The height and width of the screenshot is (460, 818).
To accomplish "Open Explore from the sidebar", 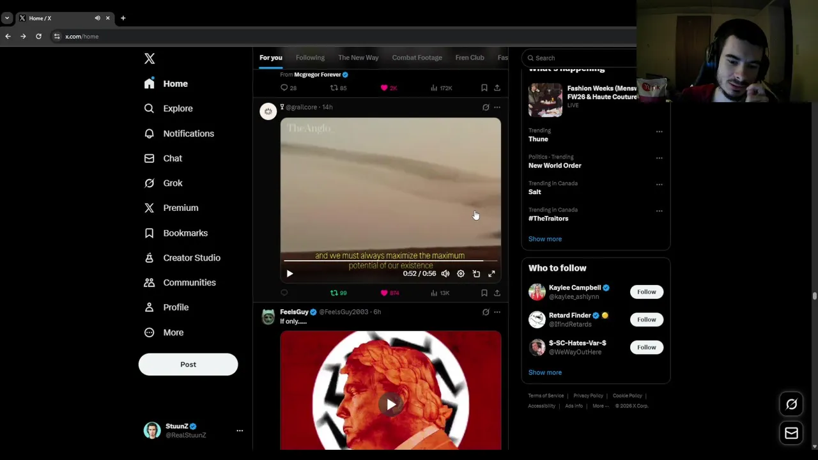I will [x=168, y=109].
